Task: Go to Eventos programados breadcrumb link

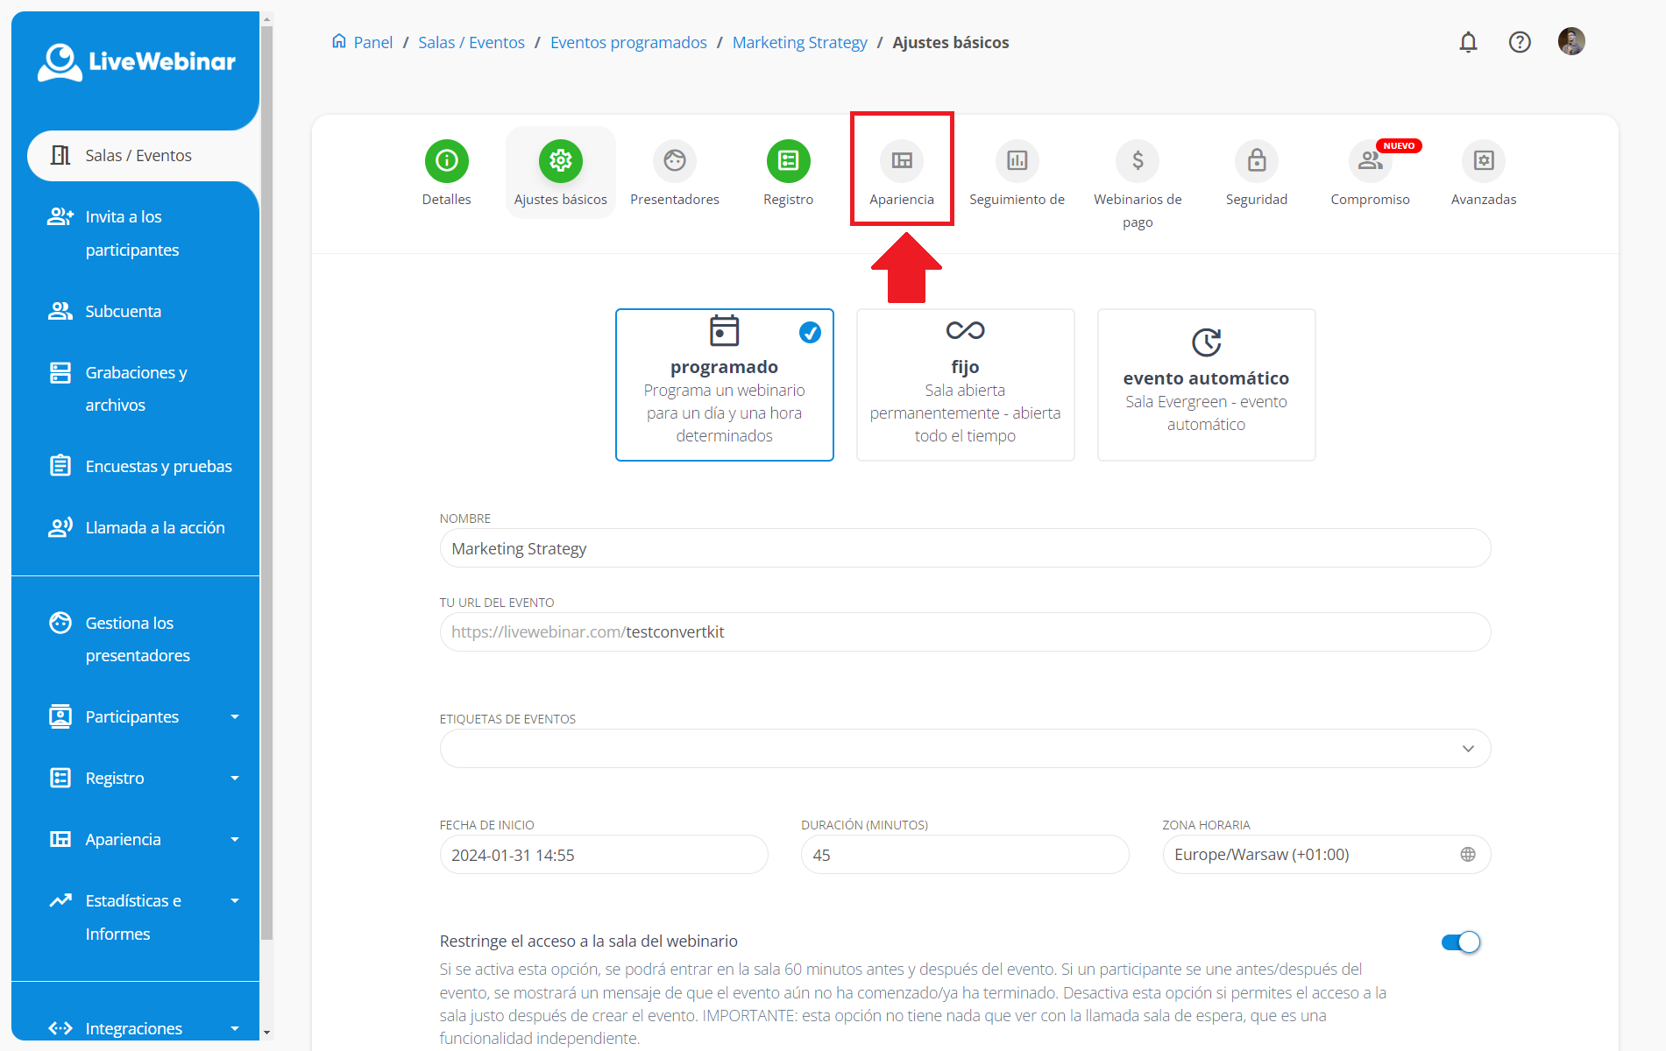Action: tap(628, 43)
